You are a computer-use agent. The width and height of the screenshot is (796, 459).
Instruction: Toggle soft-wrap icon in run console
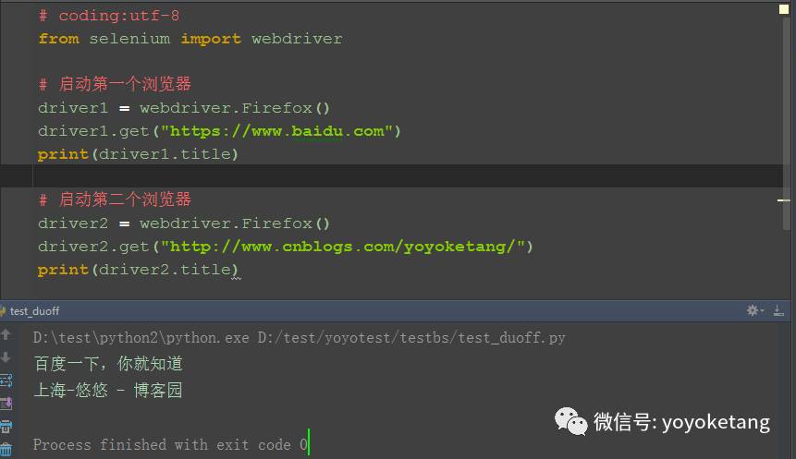click(6, 380)
